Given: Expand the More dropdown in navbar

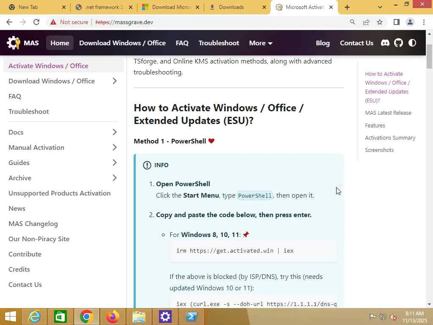Looking at the screenshot, I should point(260,43).
